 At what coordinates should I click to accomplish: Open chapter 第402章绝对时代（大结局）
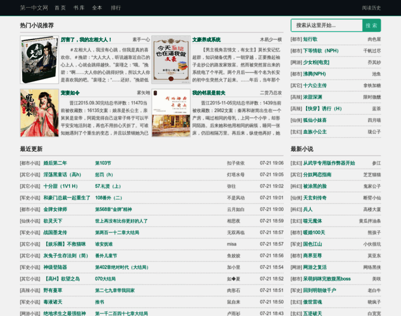pyautogui.click(x=122, y=267)
